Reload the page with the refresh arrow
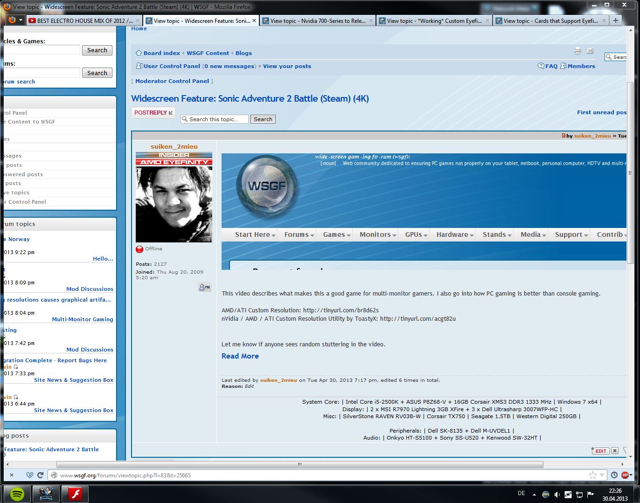The image size is (640, 503). tap(40, 475)
